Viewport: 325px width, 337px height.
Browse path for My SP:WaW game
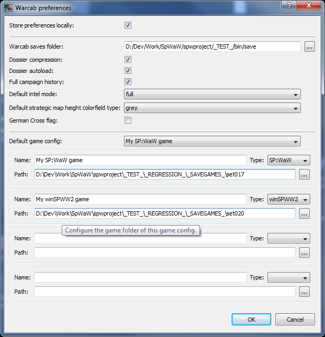[304, 174]
